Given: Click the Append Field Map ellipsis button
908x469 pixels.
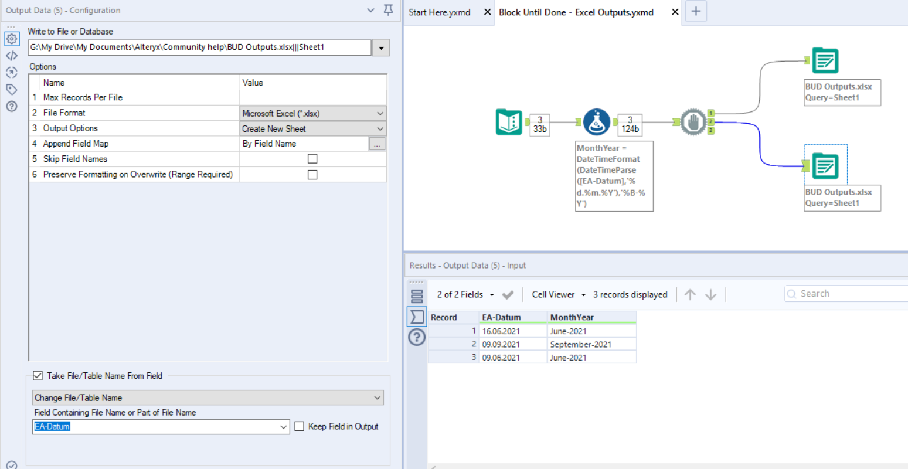Looking at the screenshot, I should click(377, 144).
